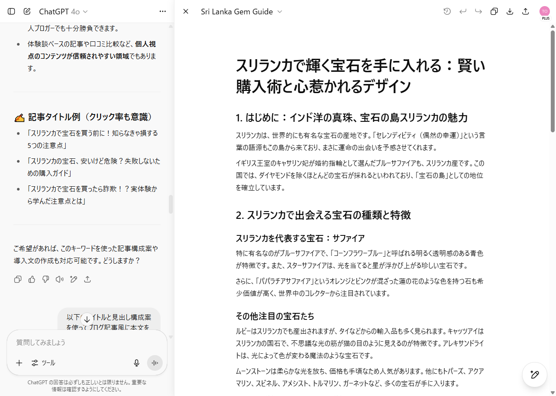This screenshot has width=556, height=396.
Task: Click the paragraph about キャサリン妃's sapphire ring
Action: point(360,175)
